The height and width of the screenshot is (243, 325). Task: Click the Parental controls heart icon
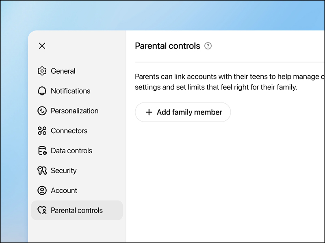click(x=42, y=210)
